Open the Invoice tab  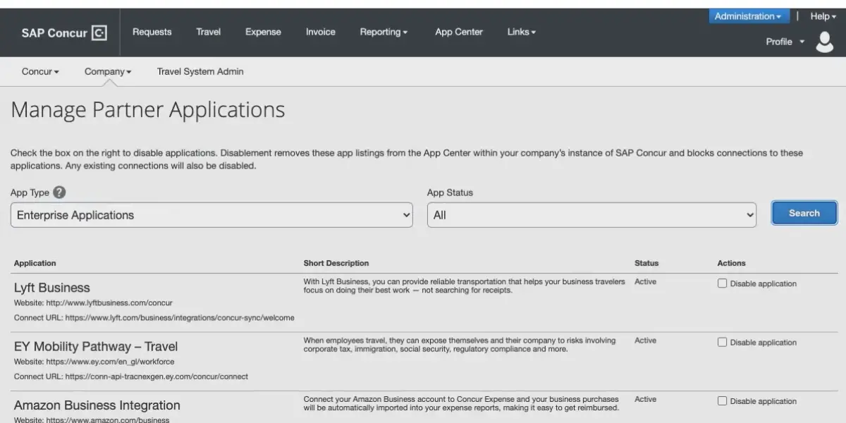320,32
